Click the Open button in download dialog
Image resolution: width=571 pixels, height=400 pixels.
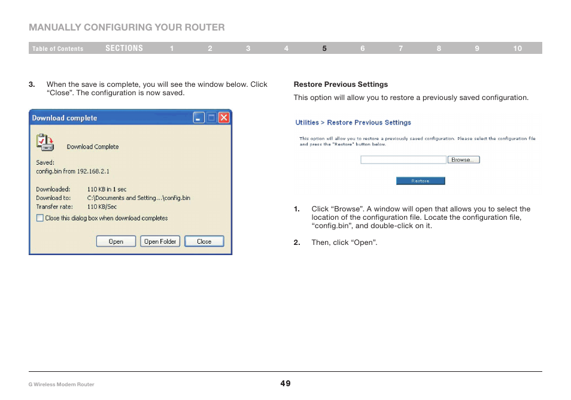(x=116, y=241)
